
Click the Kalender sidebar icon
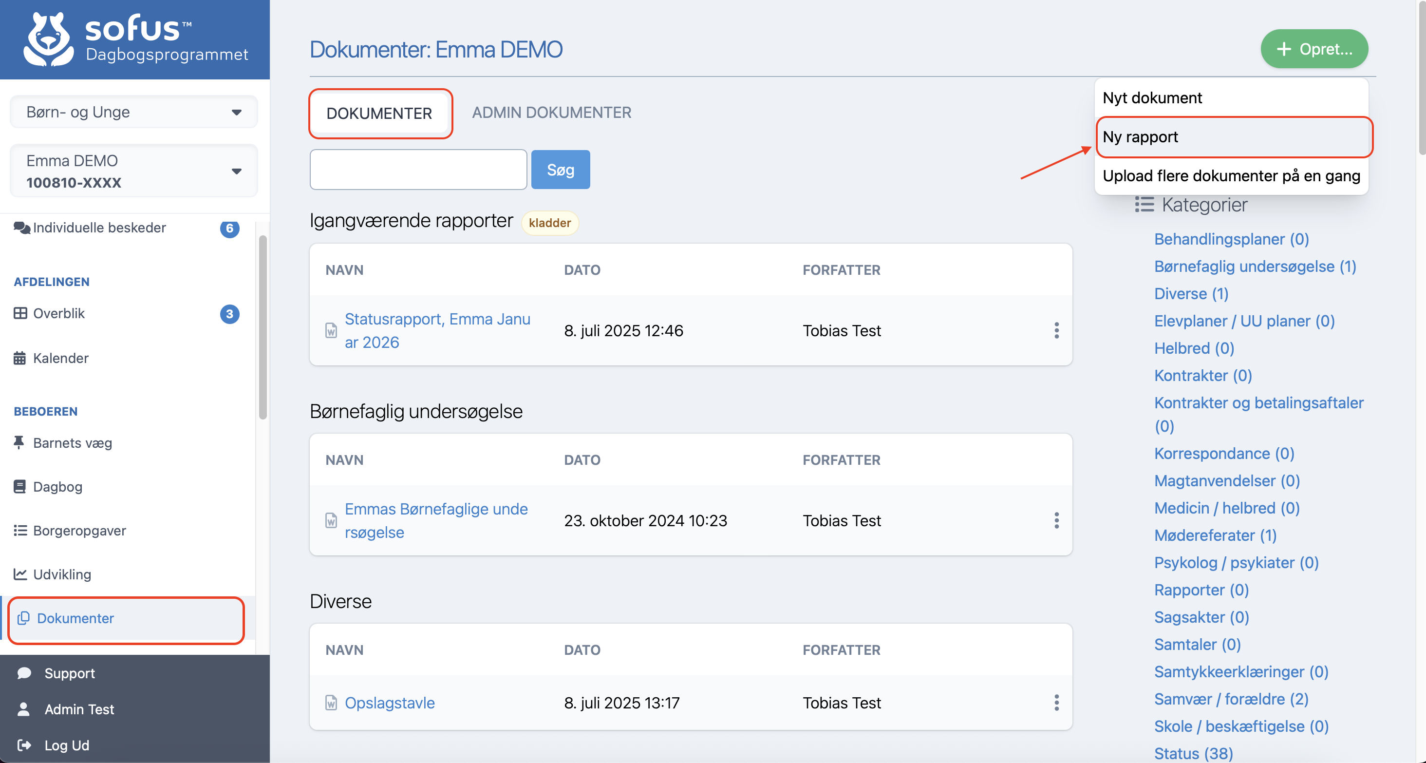[x=19, y=358]
